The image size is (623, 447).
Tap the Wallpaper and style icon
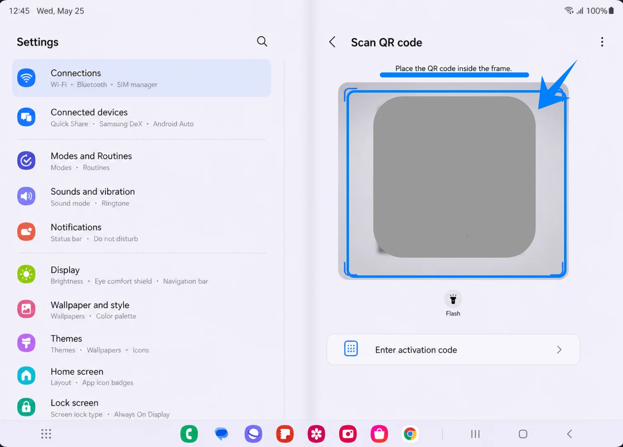coord(26,309)
